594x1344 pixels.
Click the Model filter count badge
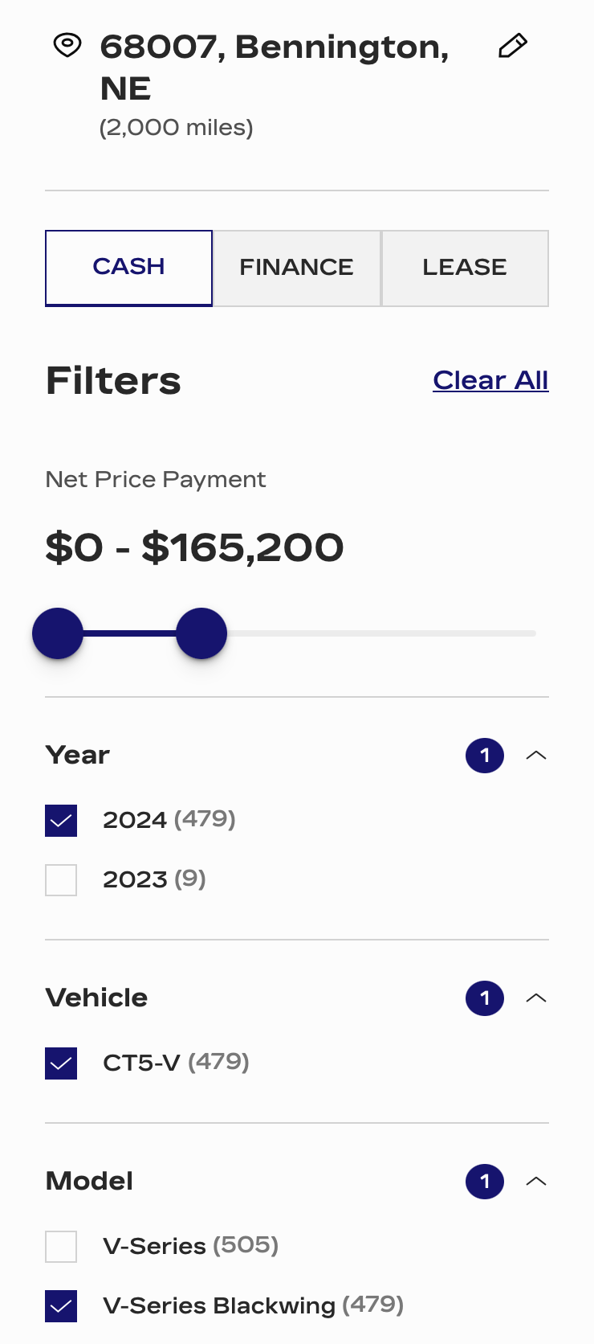tap(485, 1182)
